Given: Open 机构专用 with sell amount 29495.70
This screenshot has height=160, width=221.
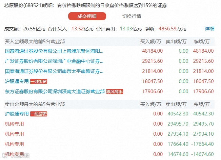Looking at the screenshot, I should pos(14,124).
